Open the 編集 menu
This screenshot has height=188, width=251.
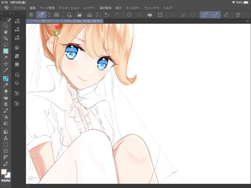click(x=33, y=8)
